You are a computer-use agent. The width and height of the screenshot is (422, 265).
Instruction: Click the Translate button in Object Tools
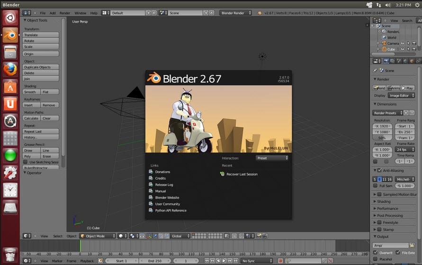tap(41, 35)
